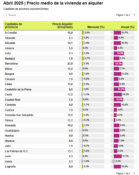The width and height of the screenshot is (139, 175).
Task: Click León's 11,7% annual bar
Action: coord(118,156)
